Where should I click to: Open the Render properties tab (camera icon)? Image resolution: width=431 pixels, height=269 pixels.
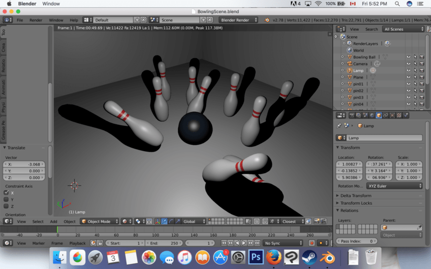coord(351,115)
